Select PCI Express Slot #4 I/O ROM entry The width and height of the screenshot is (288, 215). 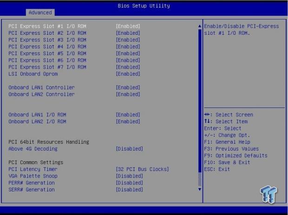[47, 46]
